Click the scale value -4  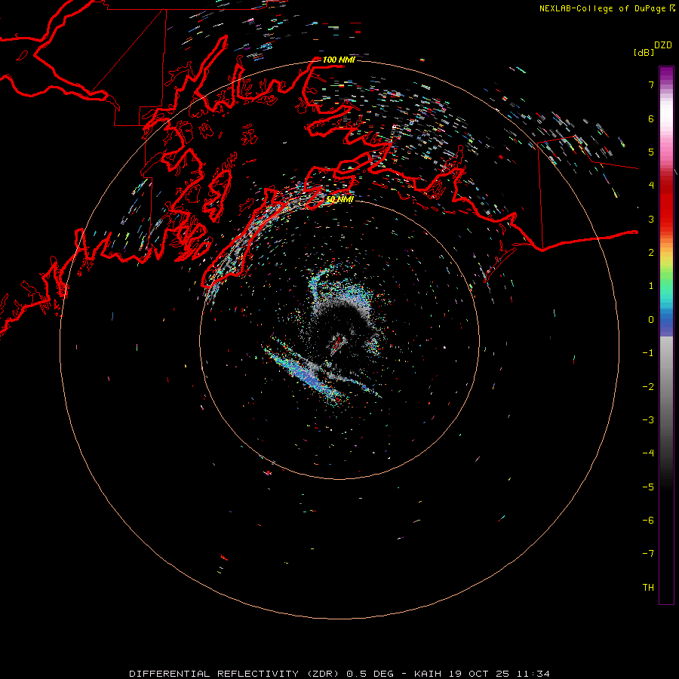point(648,453)
